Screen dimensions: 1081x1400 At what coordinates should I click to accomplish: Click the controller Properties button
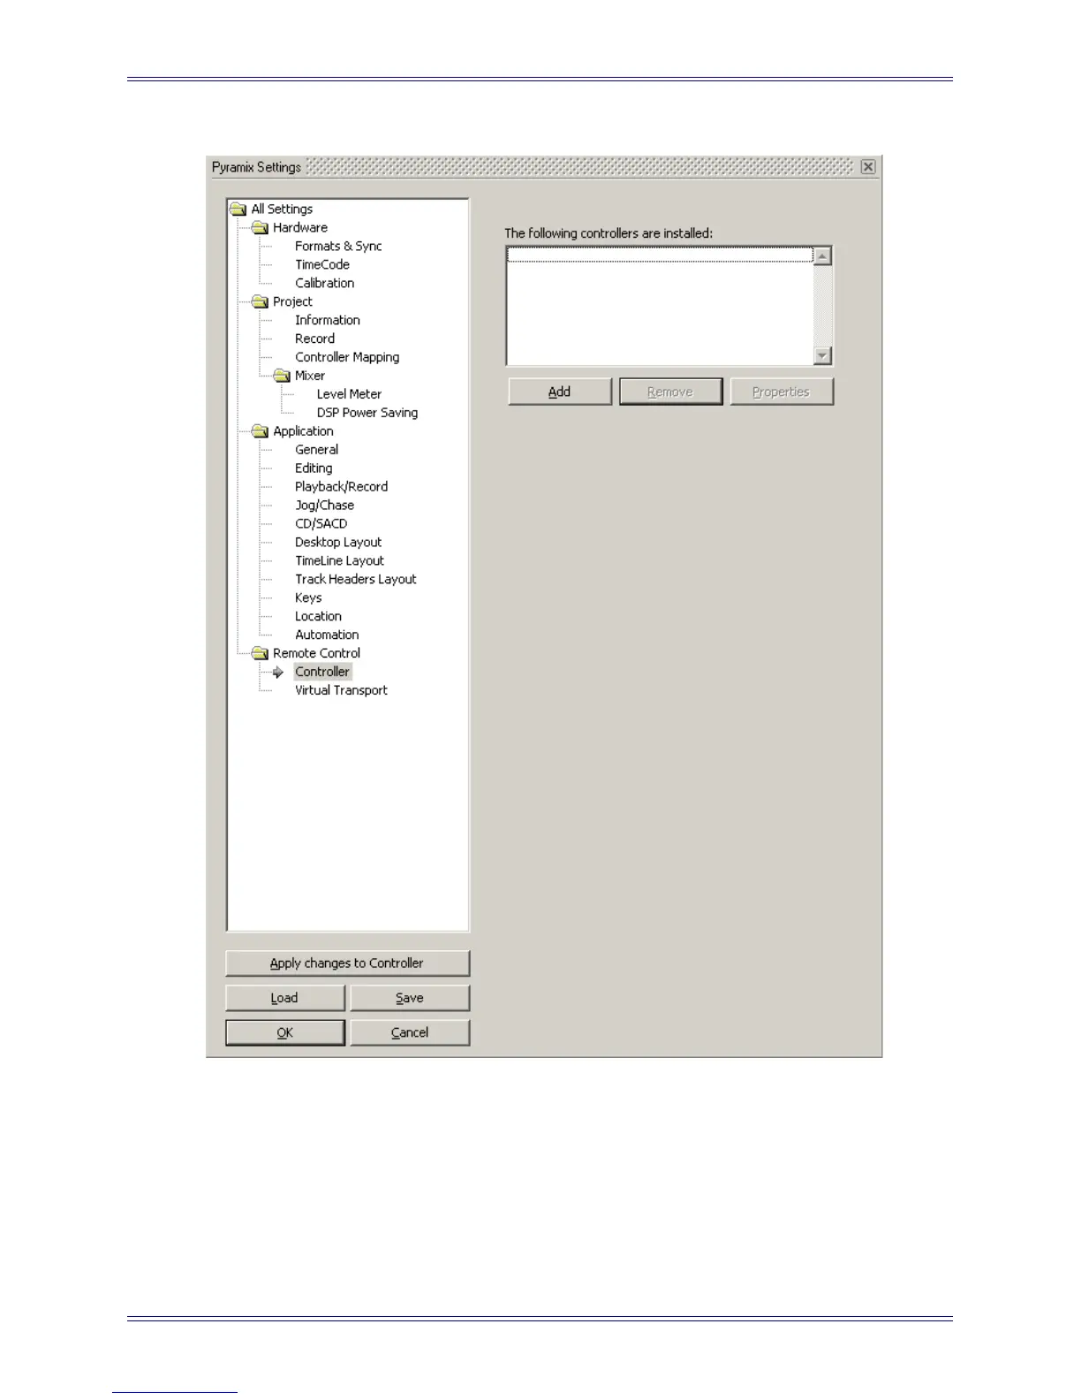782,392
